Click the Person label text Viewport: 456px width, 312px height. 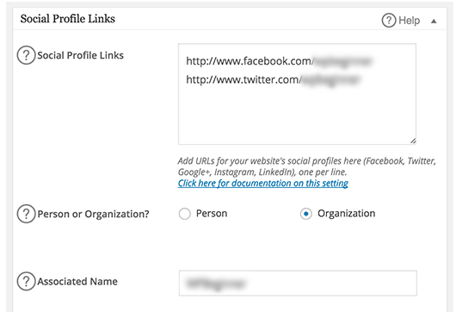coord(212,213)
